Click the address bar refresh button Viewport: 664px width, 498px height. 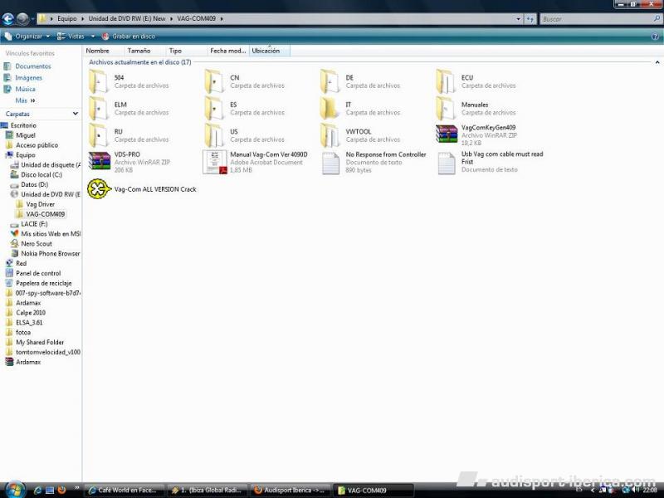[x=530, y=18]
